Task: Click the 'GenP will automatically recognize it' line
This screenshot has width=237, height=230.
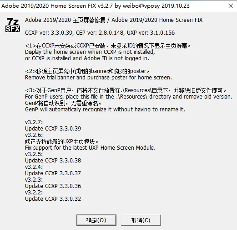Action: pyautogui.click(x=105, y=110)
